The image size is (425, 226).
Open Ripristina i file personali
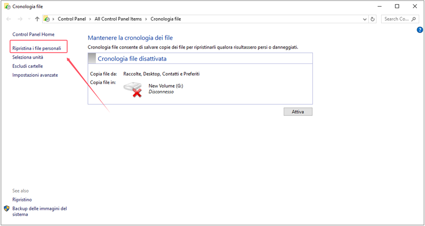(x=37, y=48)
